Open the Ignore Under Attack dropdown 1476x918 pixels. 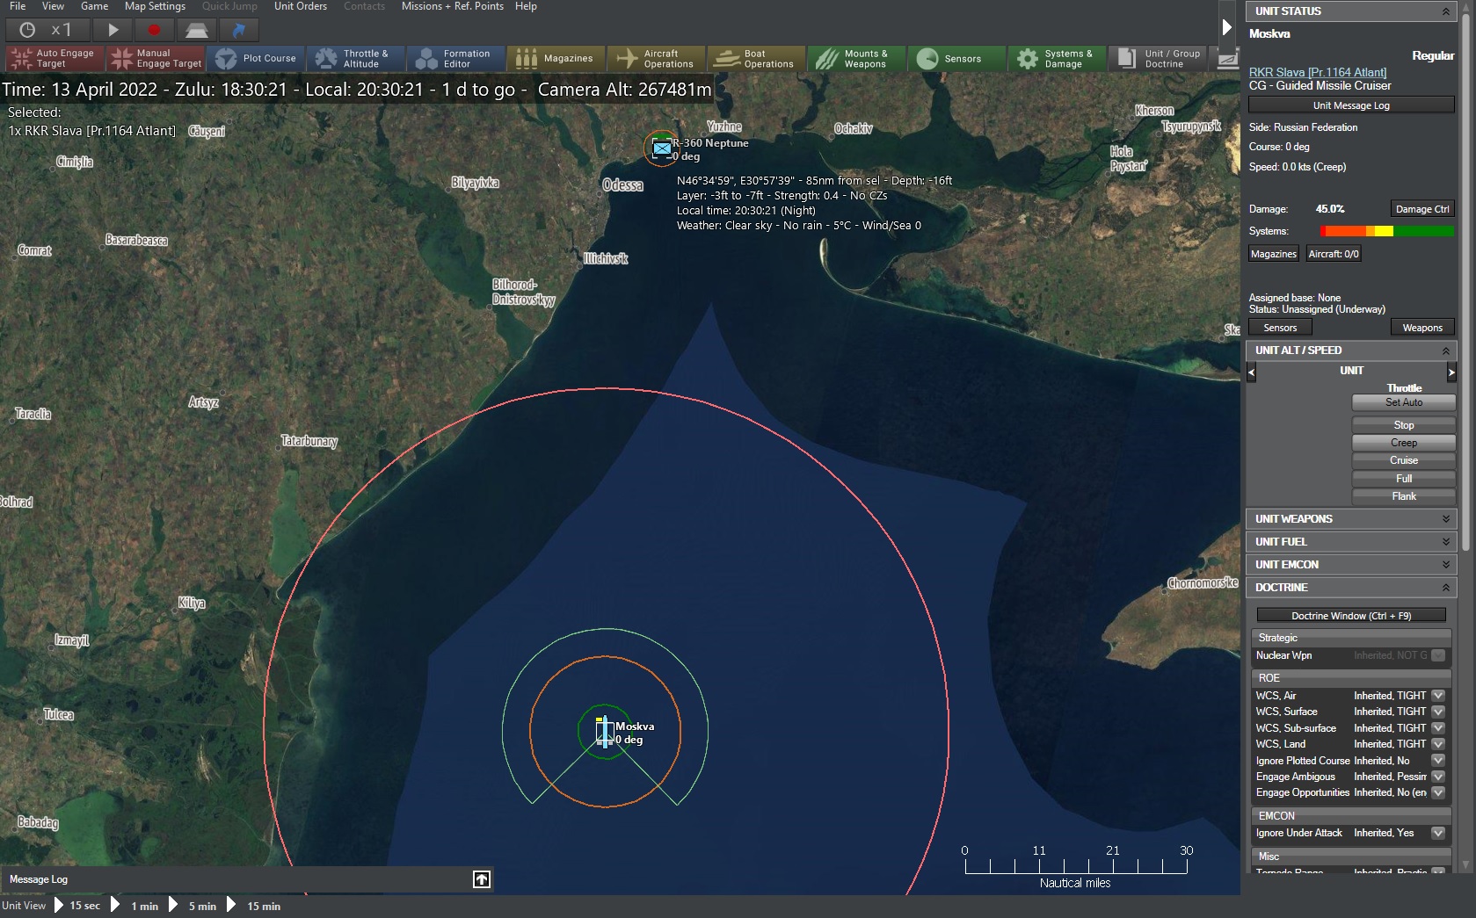1438,833
